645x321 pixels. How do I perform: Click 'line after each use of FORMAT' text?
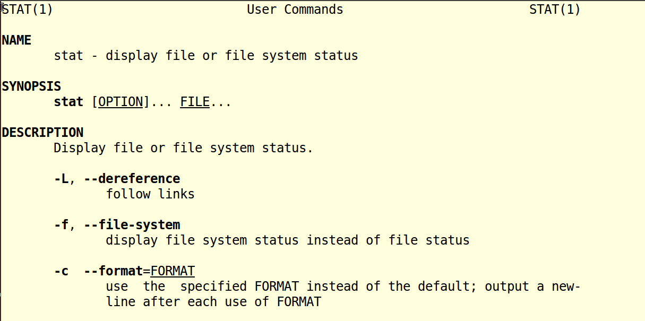click(213, 302)
